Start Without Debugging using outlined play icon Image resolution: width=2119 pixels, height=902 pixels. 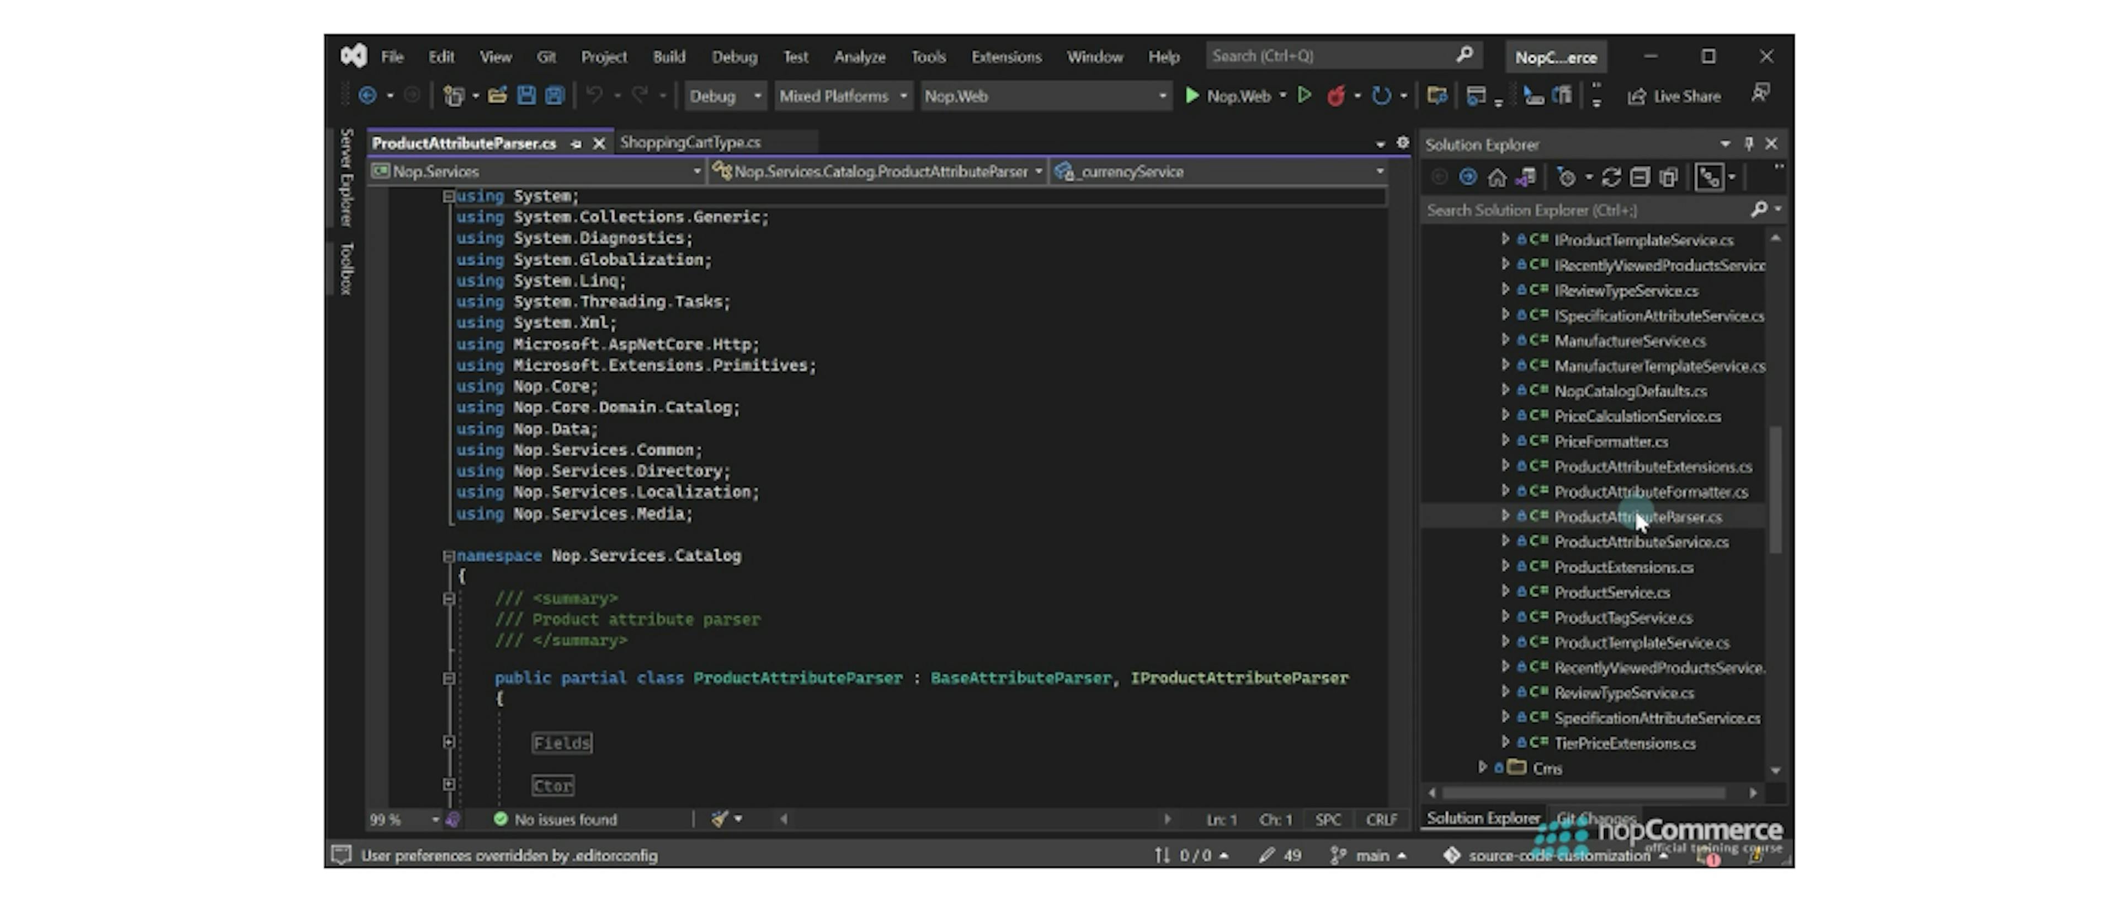(x=1305, y=95)
